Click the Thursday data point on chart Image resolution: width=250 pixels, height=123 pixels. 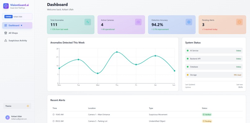pyautogui.click(x=117, y=52)
